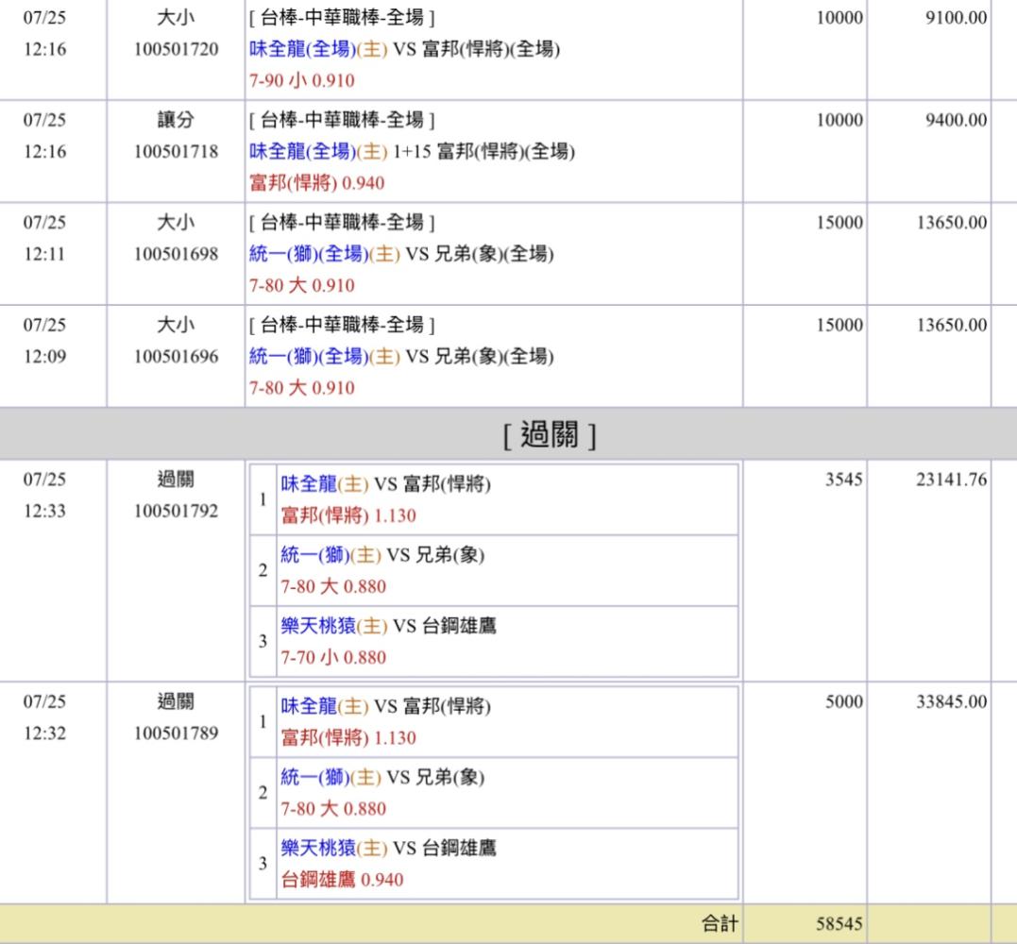The width and height of the screenshot is (1017, 944).
Task: Select the "富邦(悍將) 0.940" pick
Action: [316, 183]
